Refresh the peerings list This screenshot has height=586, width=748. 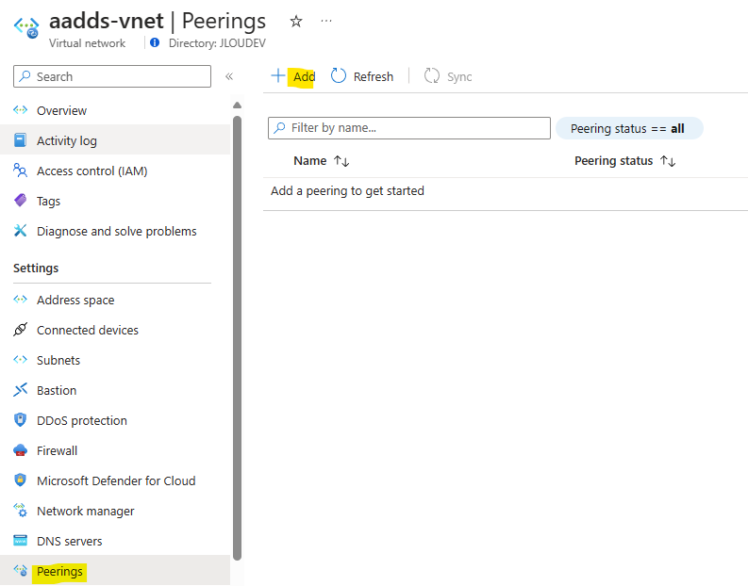[373, 76]
